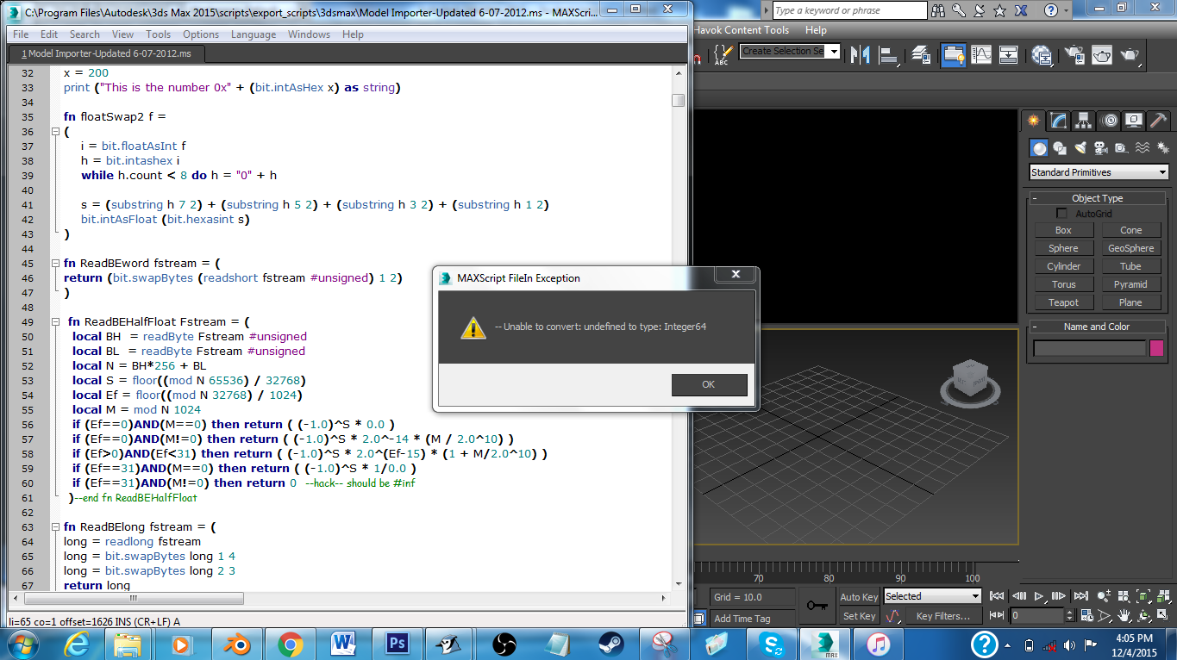Click the Pan View hand icon

pyautogui.click(x=1124, y=615)
